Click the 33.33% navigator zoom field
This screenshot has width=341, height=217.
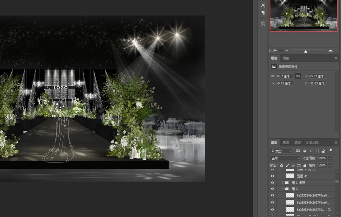point(275,50)
